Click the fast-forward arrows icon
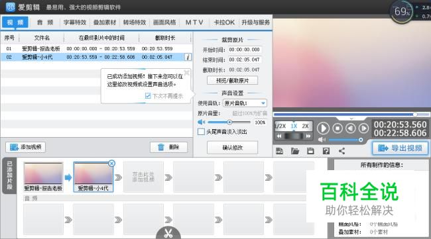431x239 pixels. click(x=308, y=136)
